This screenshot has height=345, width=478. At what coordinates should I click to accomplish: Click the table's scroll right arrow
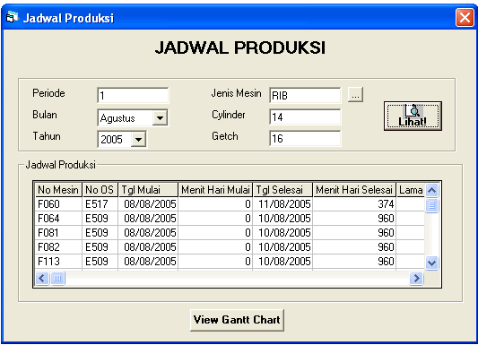tap(416, 278)
